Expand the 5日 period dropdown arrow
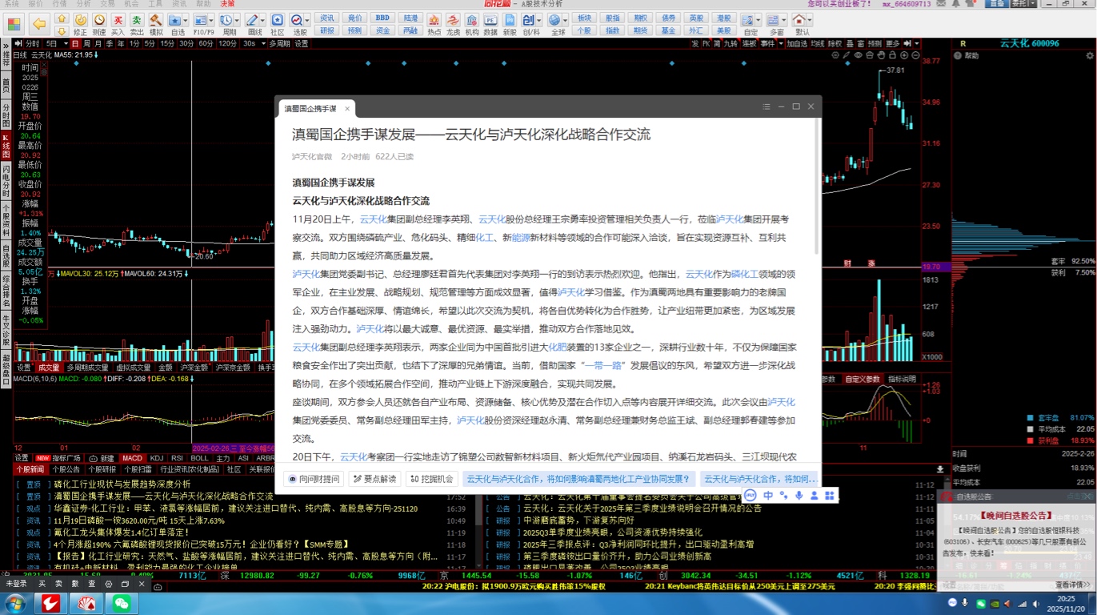 (66, 43)
